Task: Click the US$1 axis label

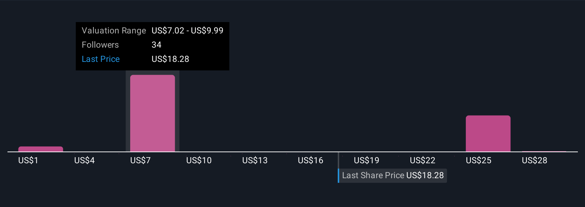Action: (x=28, y=160)
